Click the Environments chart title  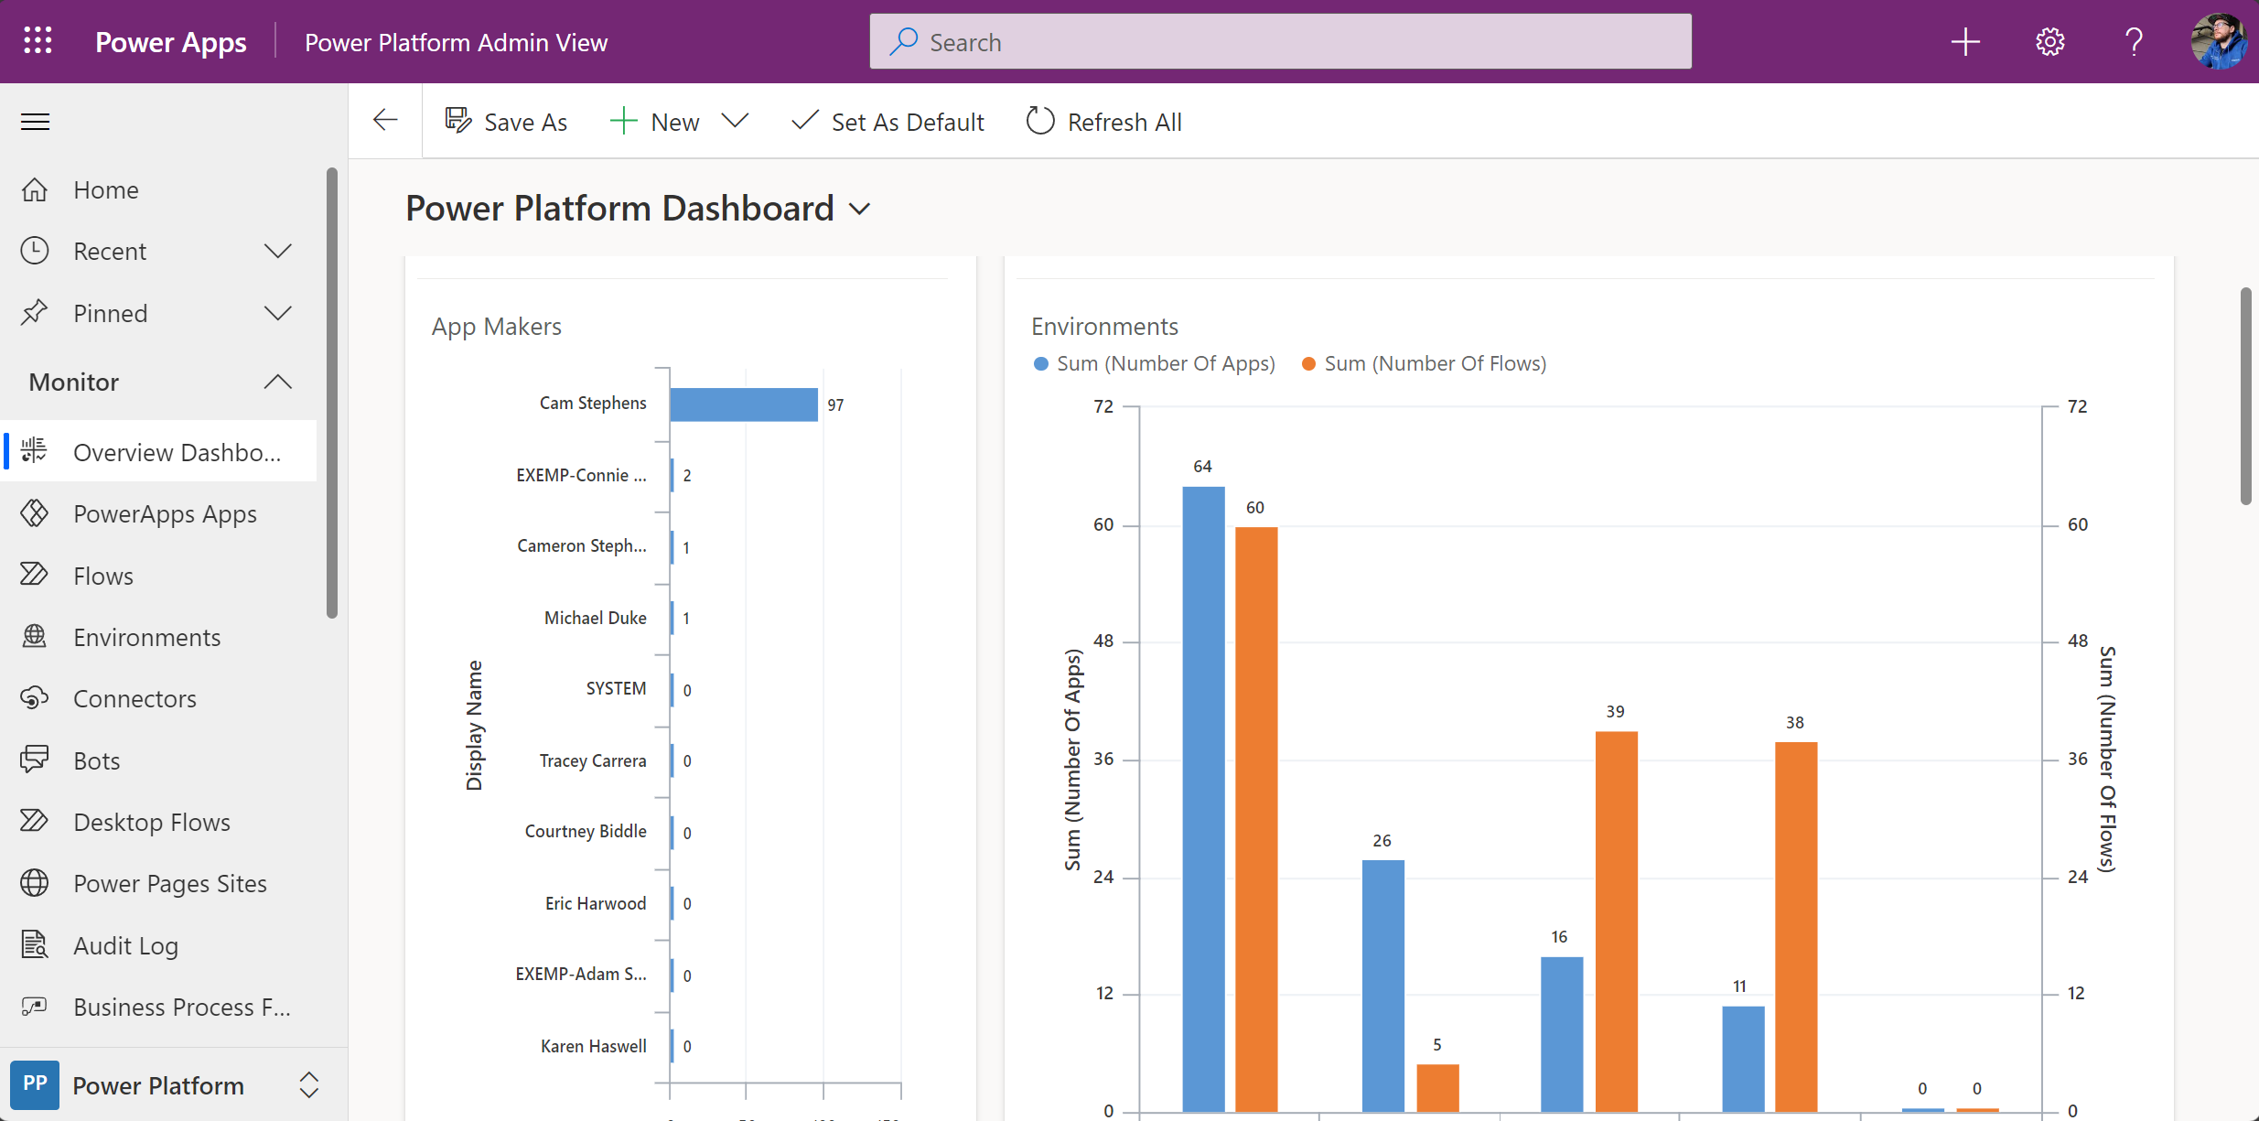click(x=1104, y=327)
